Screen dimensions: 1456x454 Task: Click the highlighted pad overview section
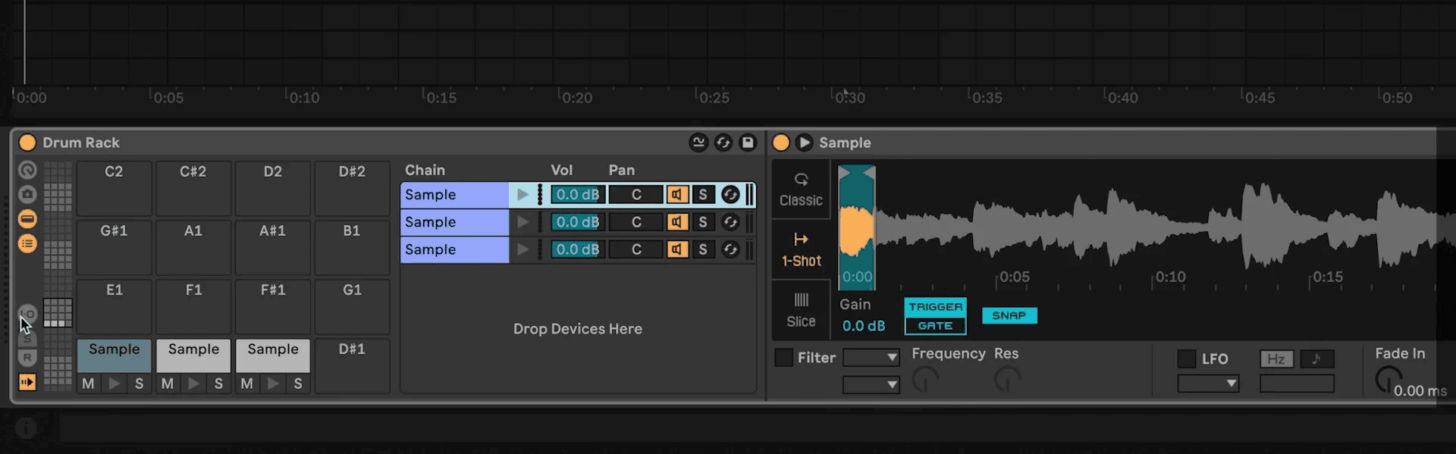[x=58, y=312]
